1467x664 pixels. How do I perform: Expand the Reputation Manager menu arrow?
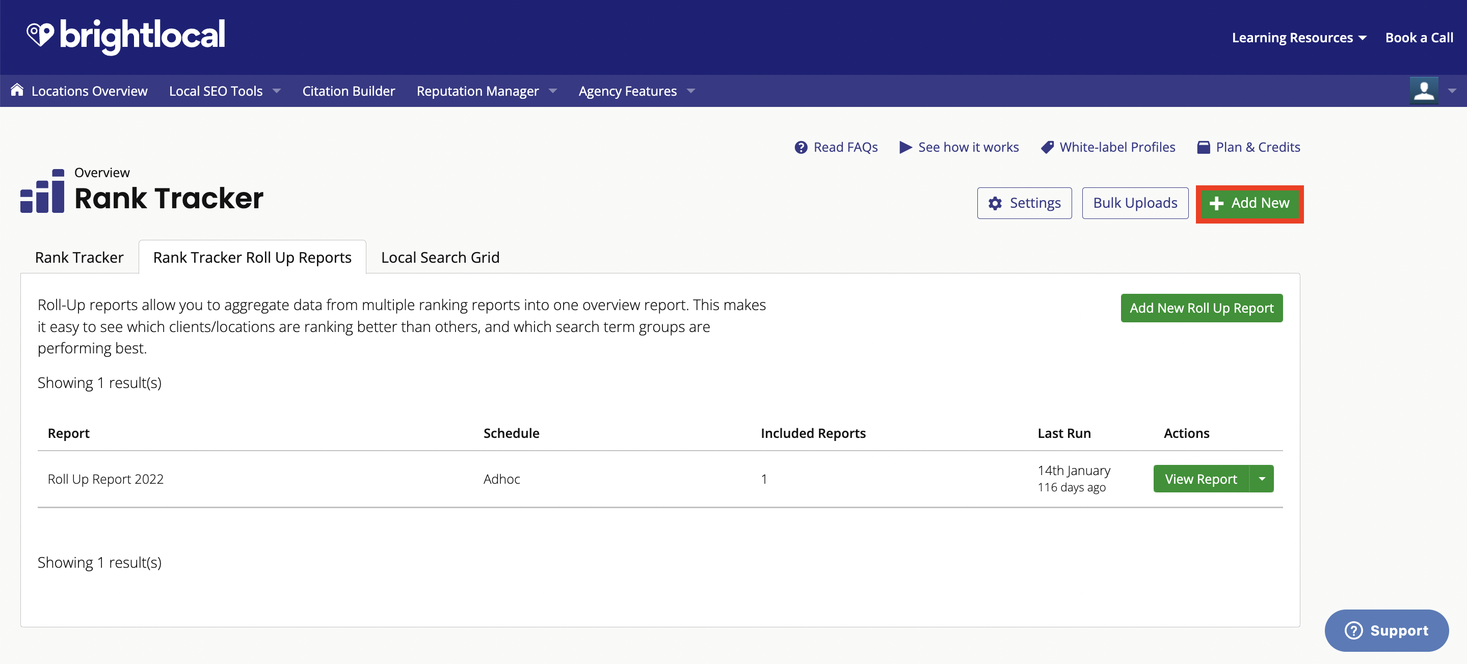(x=552, y=91)
